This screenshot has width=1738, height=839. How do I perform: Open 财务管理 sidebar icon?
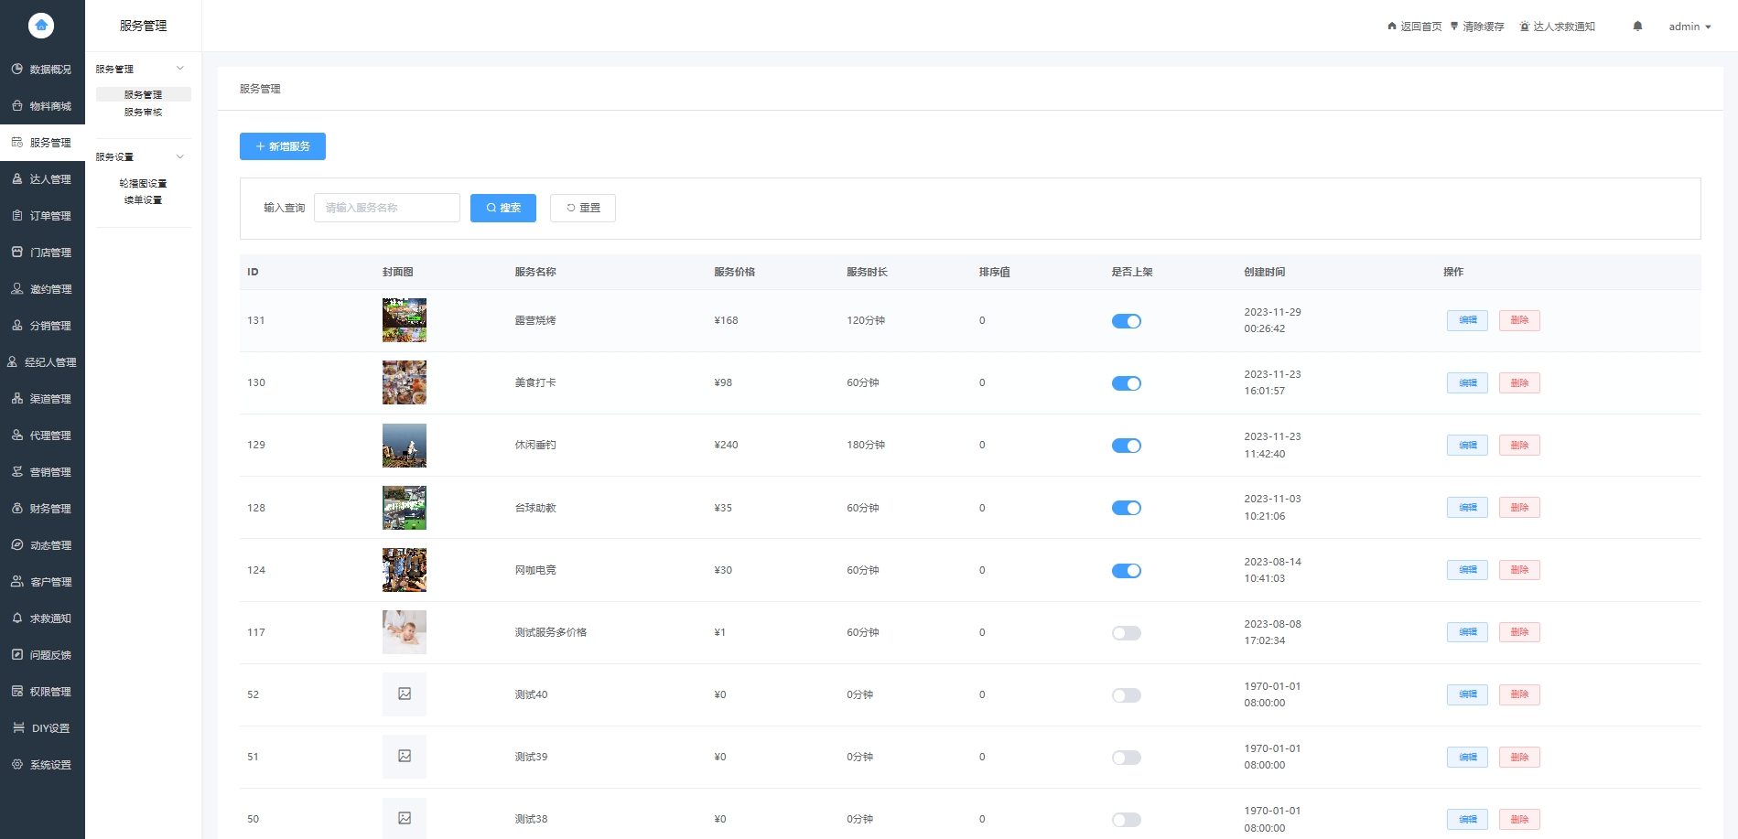click(x=17, y=509)
